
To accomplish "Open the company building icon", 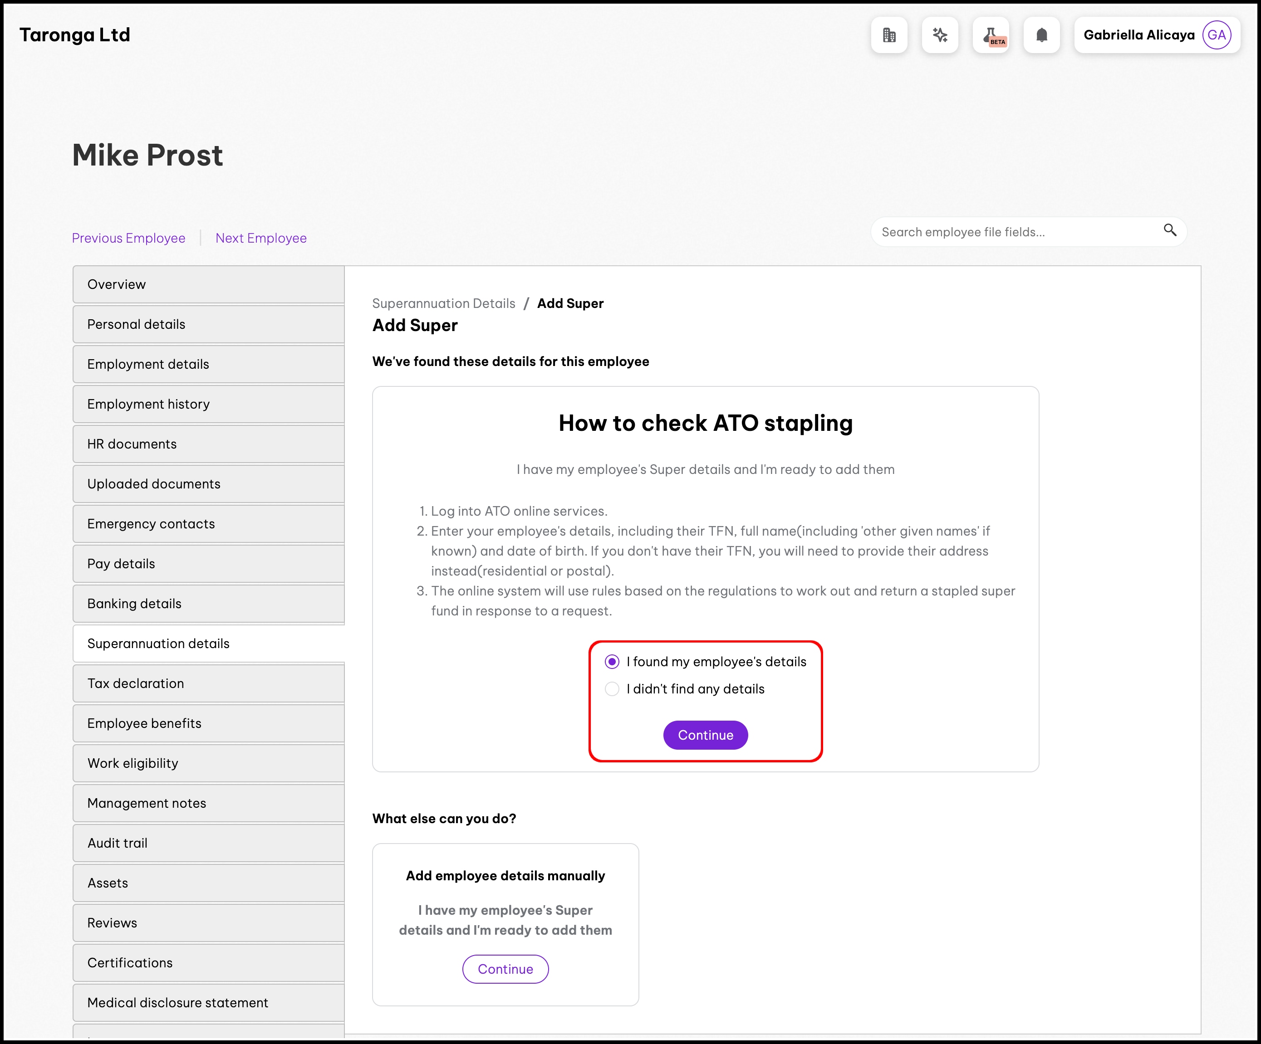I will 889,35.
